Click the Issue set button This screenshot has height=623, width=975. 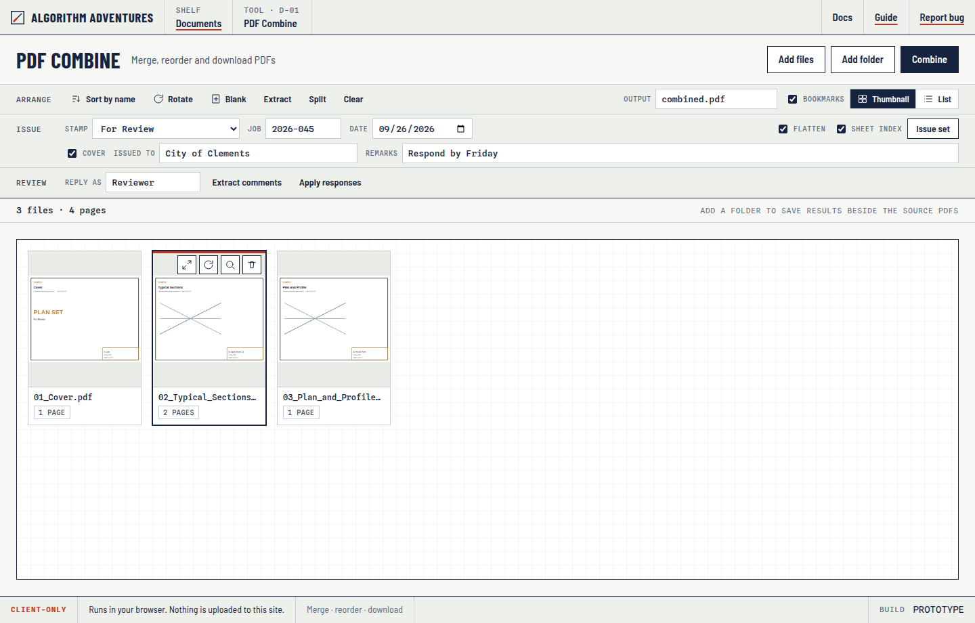pos(933,129)
